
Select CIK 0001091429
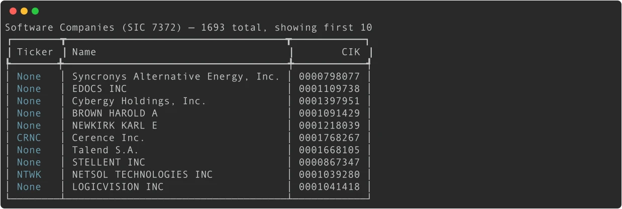(x=330, y=113)
